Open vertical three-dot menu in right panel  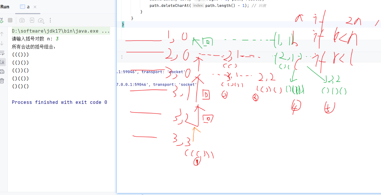122,57
